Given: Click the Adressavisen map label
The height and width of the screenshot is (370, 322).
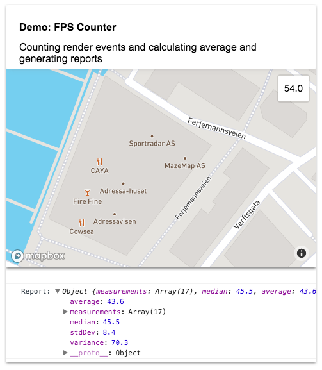Looking at the screenshot, I should tap(115, 221).
